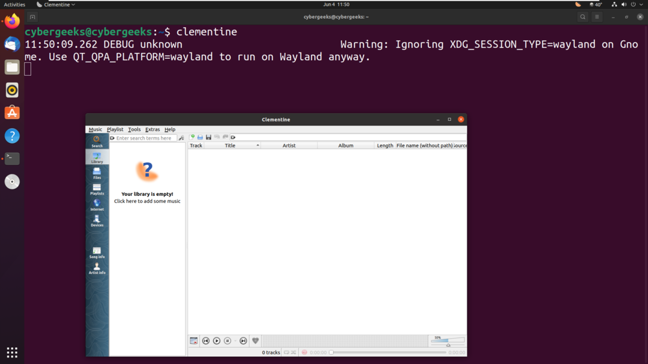Image resolution: width=648 pixels, height=364 pixels.
Task: Show the Song info tab
Action: (x=97, y=253)
